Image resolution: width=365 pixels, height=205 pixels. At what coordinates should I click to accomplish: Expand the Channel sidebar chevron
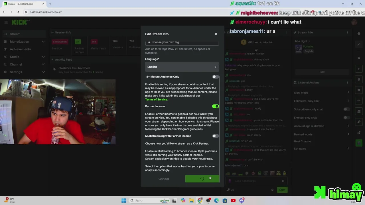click(43, 64)
